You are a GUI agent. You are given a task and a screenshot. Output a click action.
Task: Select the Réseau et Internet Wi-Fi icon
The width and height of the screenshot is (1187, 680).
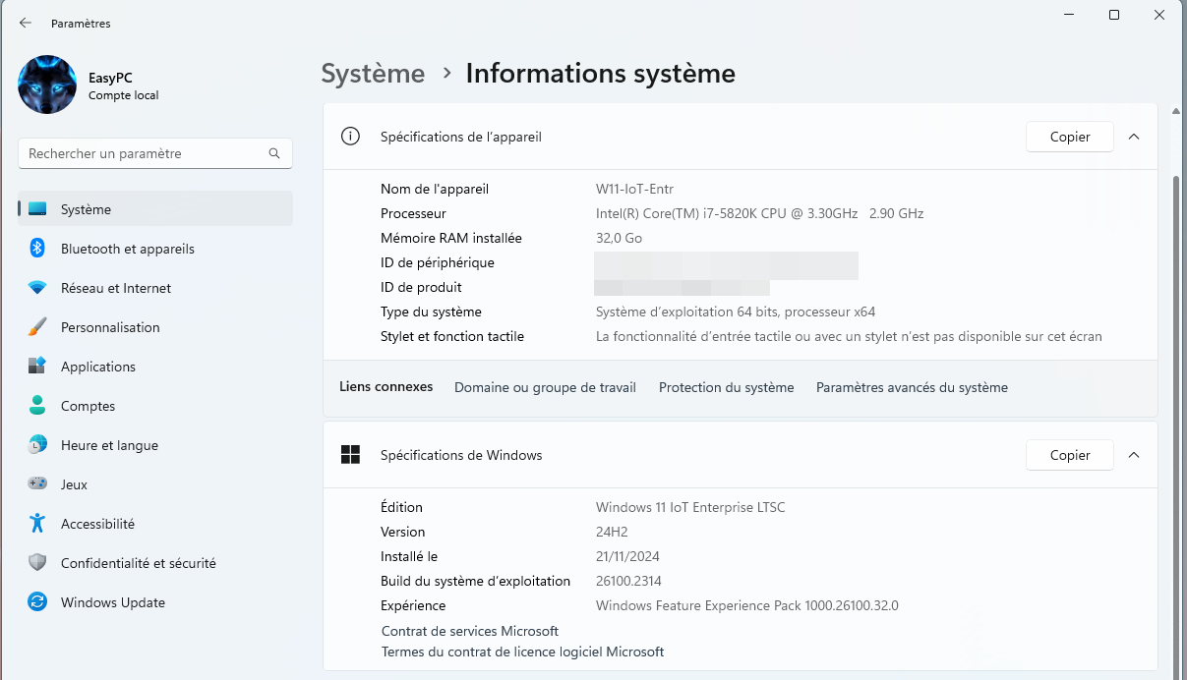[37, 288]
